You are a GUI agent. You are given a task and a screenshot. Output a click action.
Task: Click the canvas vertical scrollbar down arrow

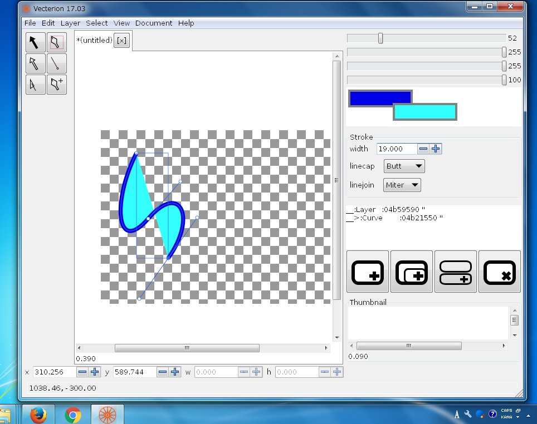(x=337, y=337)
